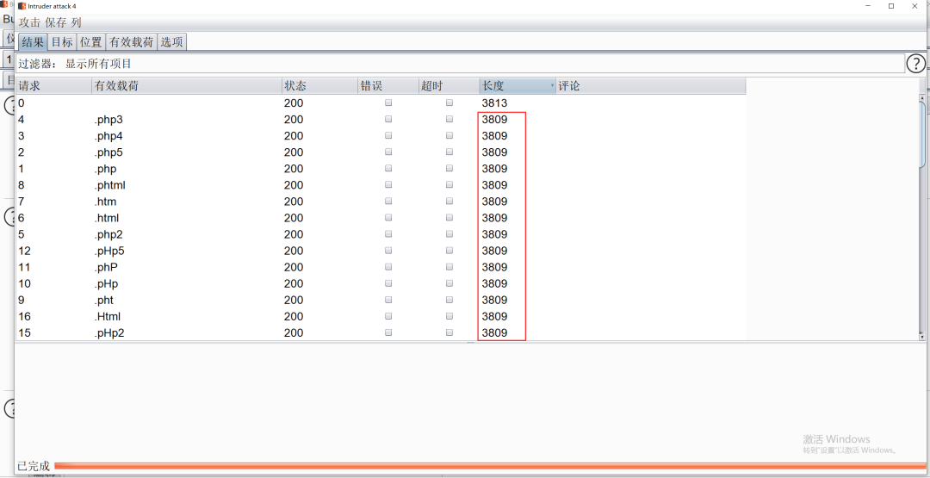Open the 保存 menu

tap(55, 23)
